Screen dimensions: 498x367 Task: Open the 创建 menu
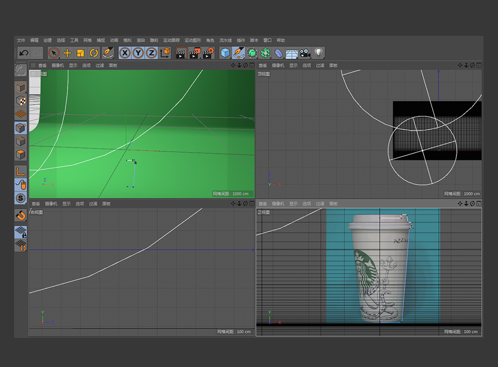(48, 40)
